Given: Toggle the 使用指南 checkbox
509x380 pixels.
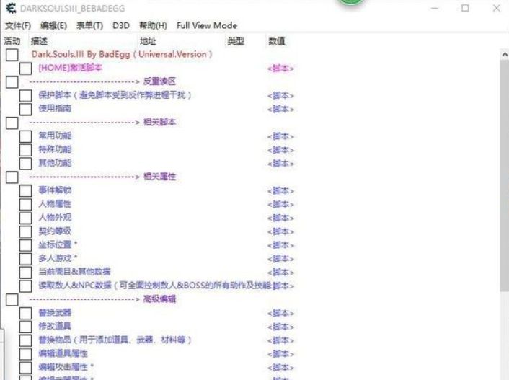Looking at the screenshot, I should pos(25,110).
